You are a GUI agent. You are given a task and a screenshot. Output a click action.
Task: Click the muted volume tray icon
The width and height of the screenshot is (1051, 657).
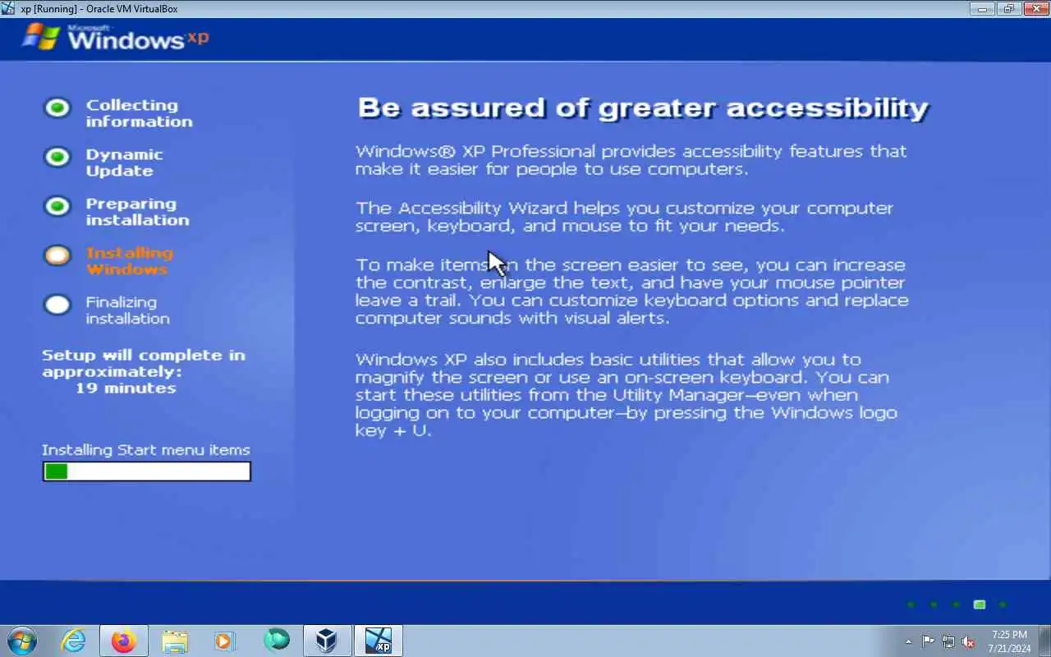[968, 641]
